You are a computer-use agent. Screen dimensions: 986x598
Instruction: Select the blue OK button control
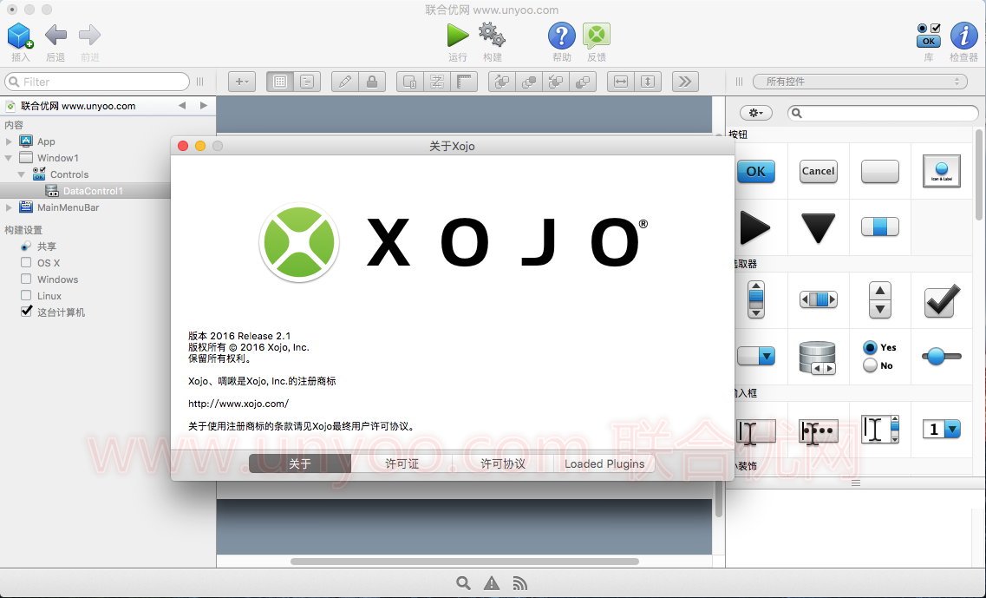click(x=756, y=171)
